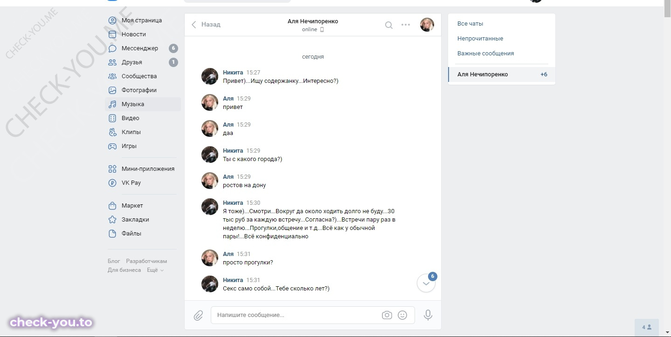Click the Новости newspaper icon
Image resolution: width=671 pixels, height=337 pixels.
[x=112, y=34]
